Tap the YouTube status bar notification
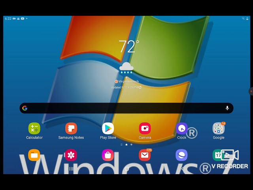 click(23, 19)
